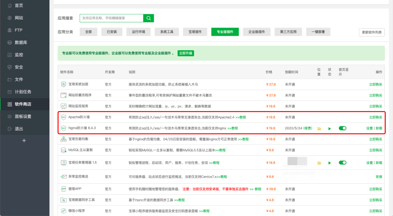Click 安装 for 异常监控推送
This screenshot has height=216, width=393.
click(x=379, y=177)
